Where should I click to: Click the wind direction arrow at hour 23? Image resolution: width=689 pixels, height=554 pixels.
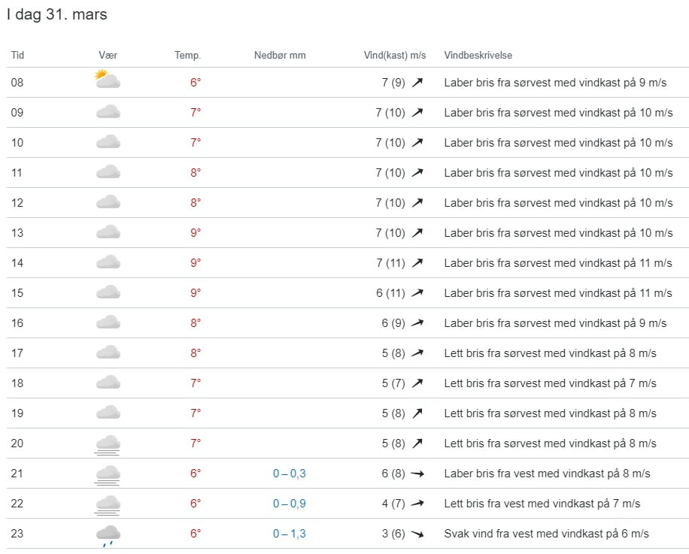417,534
